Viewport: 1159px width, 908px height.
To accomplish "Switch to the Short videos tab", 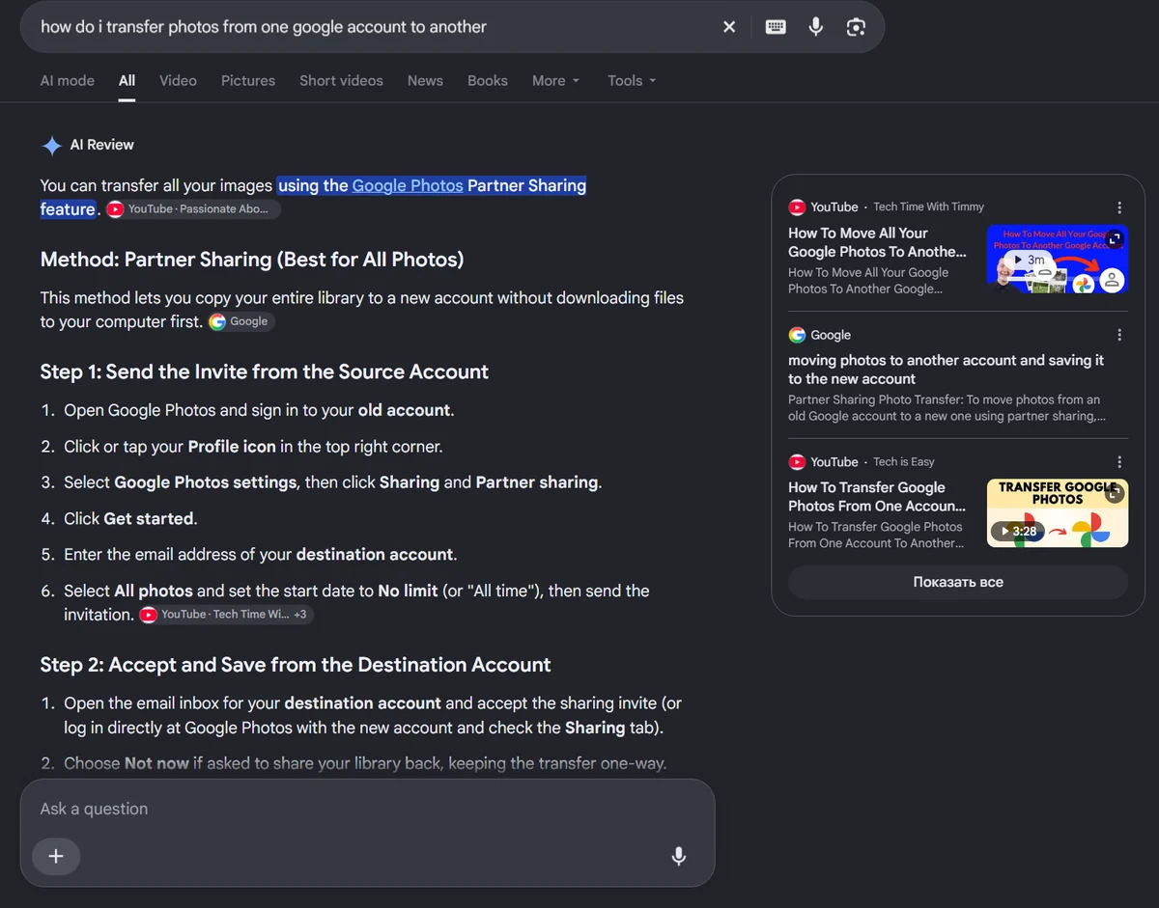I will pyautogui.click(x=341, y=81).
